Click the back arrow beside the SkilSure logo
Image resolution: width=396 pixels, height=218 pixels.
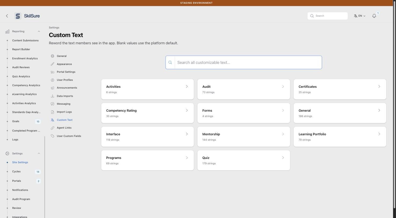[x=7, y=16]
